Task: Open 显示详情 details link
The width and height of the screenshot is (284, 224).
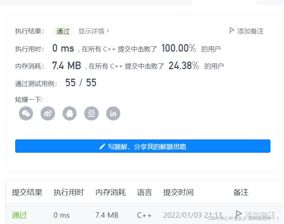Action: coord(91,31)
